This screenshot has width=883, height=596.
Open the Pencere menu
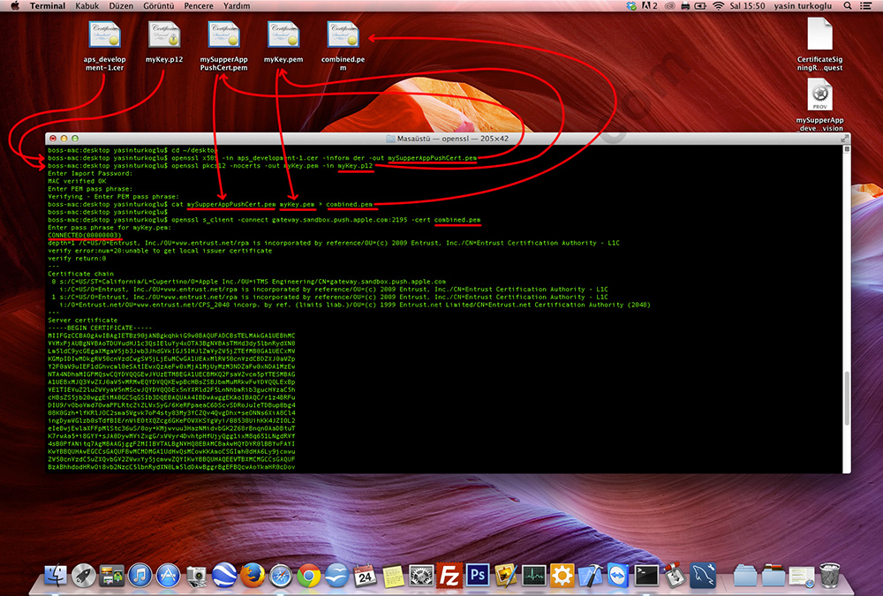(198, 5)
